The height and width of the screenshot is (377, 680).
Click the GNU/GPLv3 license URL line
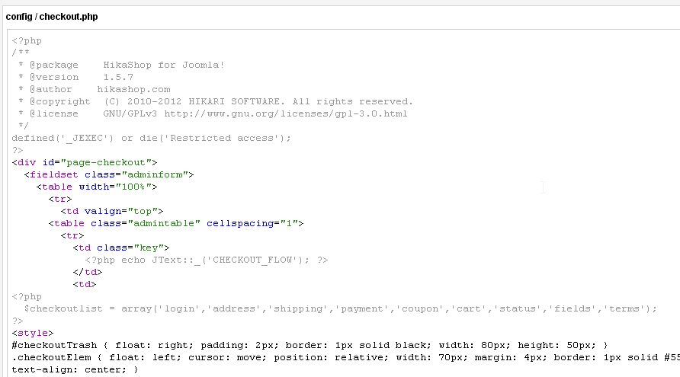click(213, 113)
